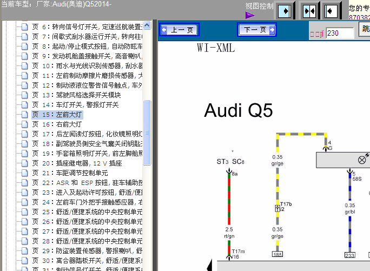Click T17b connector symbol in diagram
The height and width of the screenshot is (271, 370).
277,208
